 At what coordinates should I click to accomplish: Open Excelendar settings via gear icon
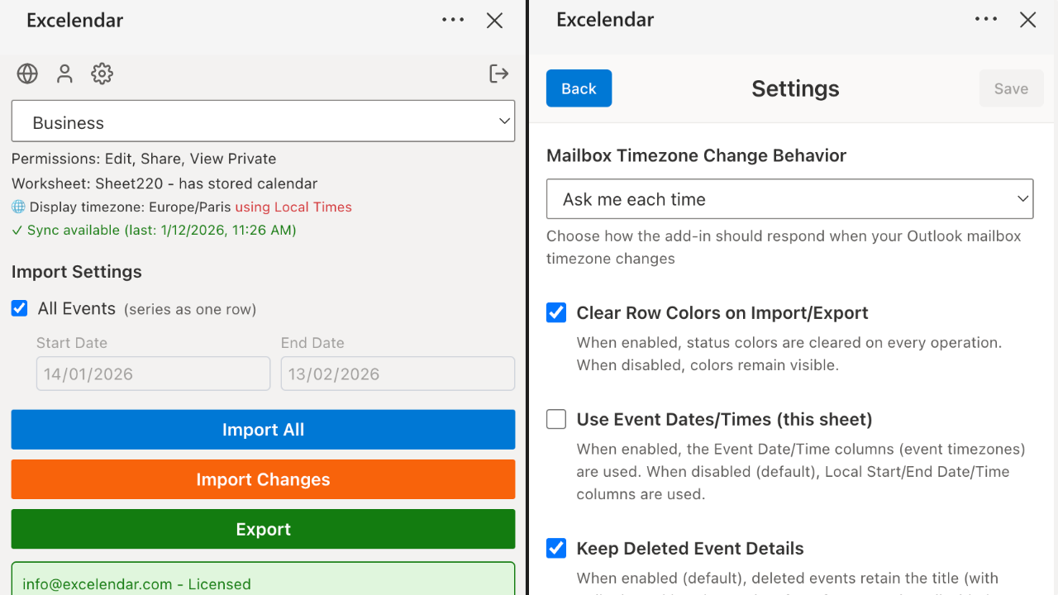coord(102,74)
